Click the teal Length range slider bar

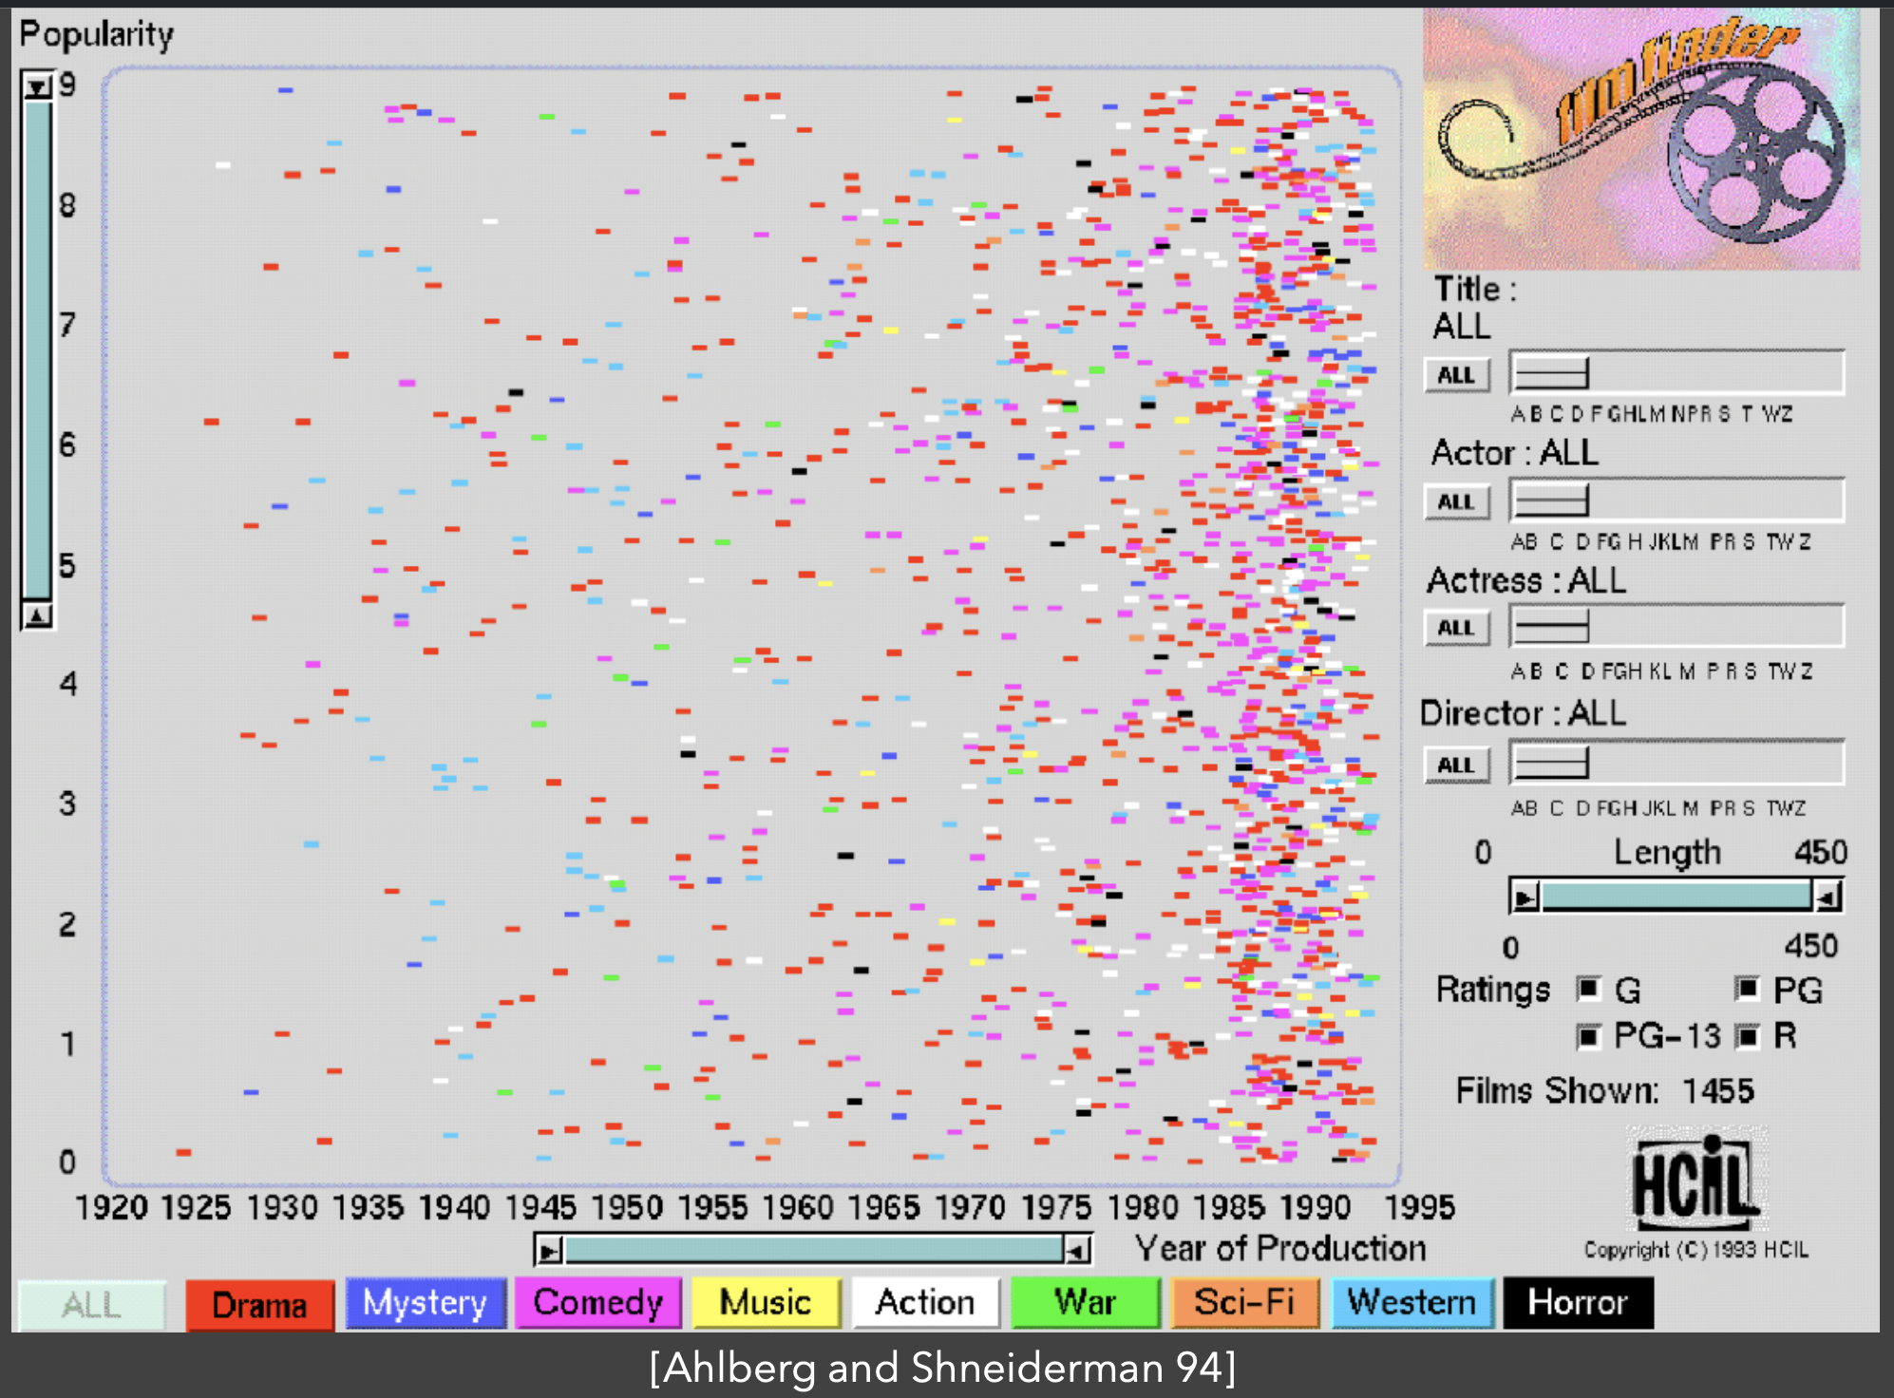pyautogui.click(x=1676, y=897)
